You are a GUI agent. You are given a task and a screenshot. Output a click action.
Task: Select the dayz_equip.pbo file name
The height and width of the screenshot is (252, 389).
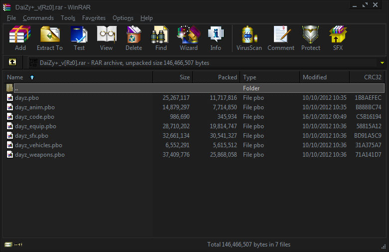point(35,126)
